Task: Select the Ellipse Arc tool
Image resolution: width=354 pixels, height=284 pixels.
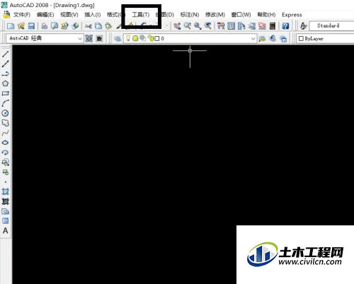Action: [x=6, y=153]
